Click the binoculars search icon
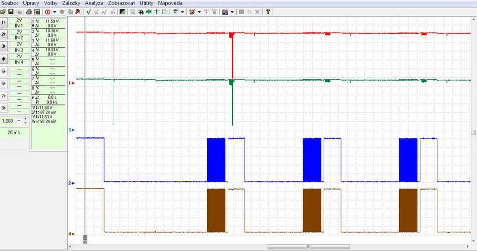This screenshot has height=251, width=477. (141, 12)
